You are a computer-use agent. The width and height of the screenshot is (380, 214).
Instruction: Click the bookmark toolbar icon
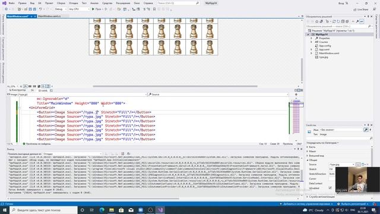(x=154, y=9)
